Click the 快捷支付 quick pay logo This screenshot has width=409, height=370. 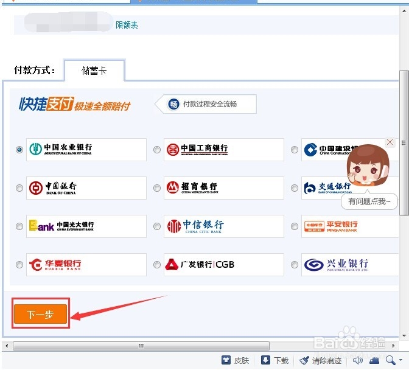[46, 104]
